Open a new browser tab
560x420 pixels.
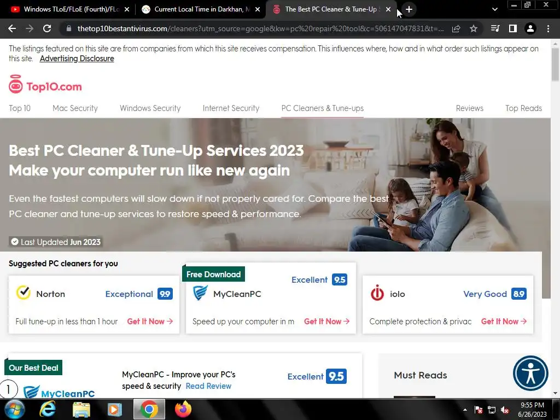(409, 9)
